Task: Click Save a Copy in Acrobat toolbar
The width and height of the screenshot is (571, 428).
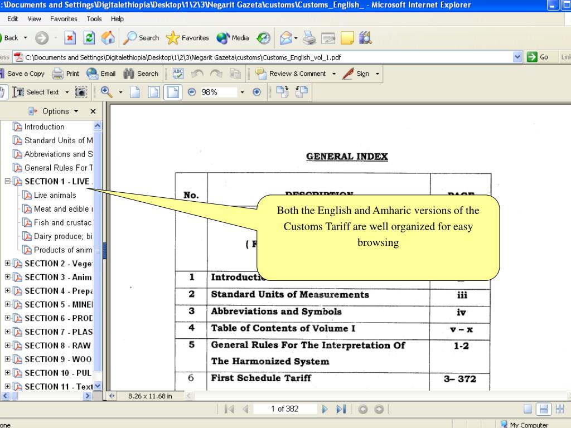Action: point(22,74)
